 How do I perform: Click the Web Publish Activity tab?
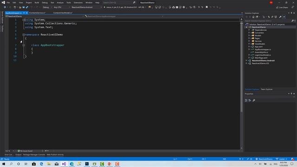click(x=55, y=154)
